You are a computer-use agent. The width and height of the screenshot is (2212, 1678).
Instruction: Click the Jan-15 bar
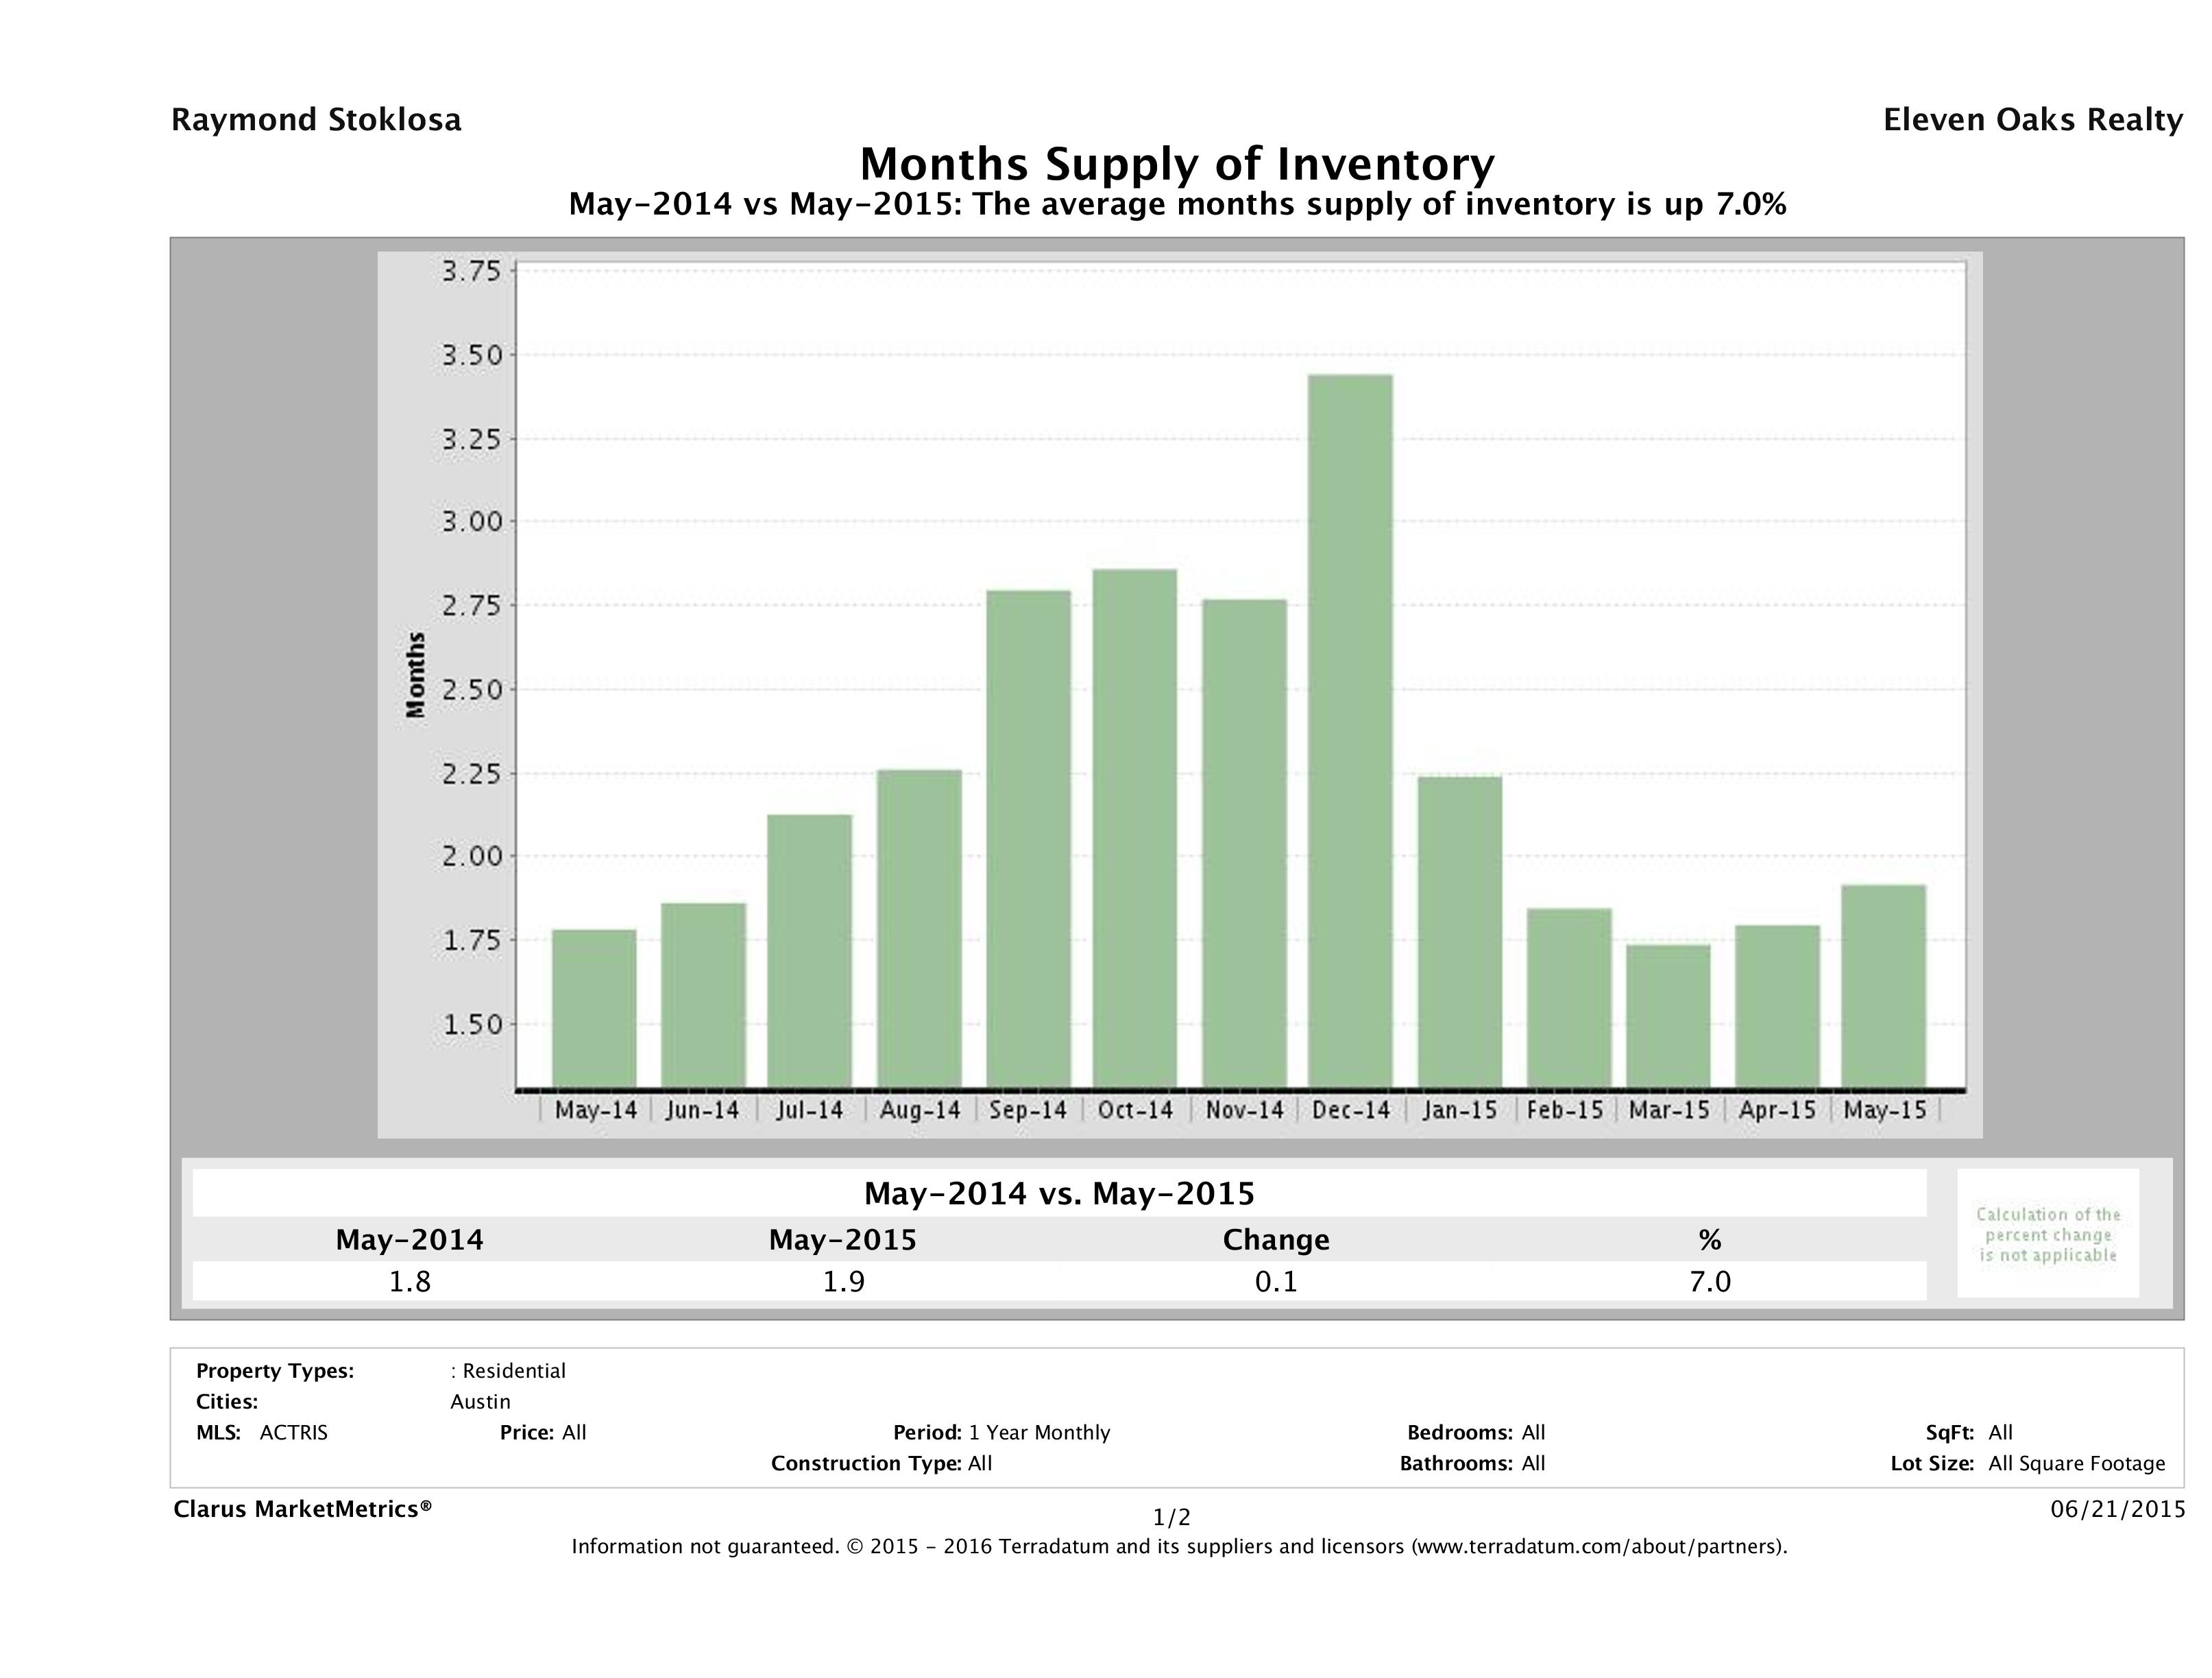[x=1459, y=932]
